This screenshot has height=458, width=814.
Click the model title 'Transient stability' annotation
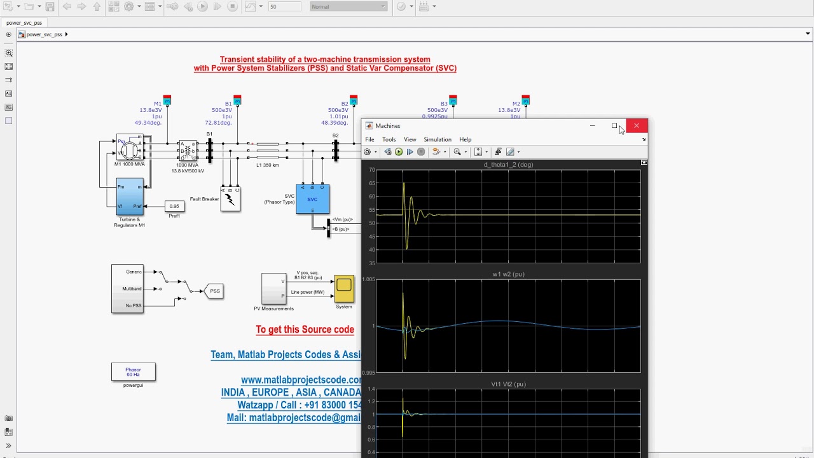[x=325, y=64]
